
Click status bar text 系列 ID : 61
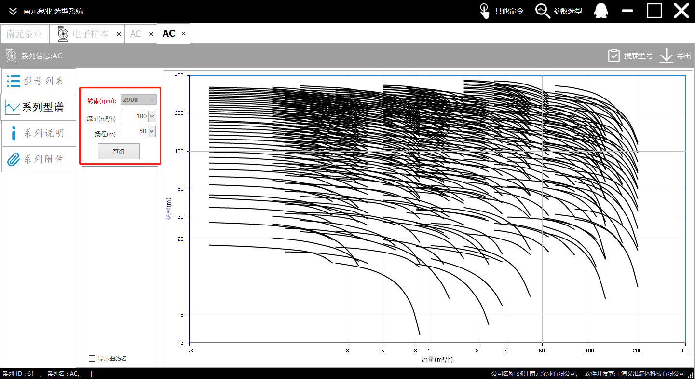[x=18, y=374]
